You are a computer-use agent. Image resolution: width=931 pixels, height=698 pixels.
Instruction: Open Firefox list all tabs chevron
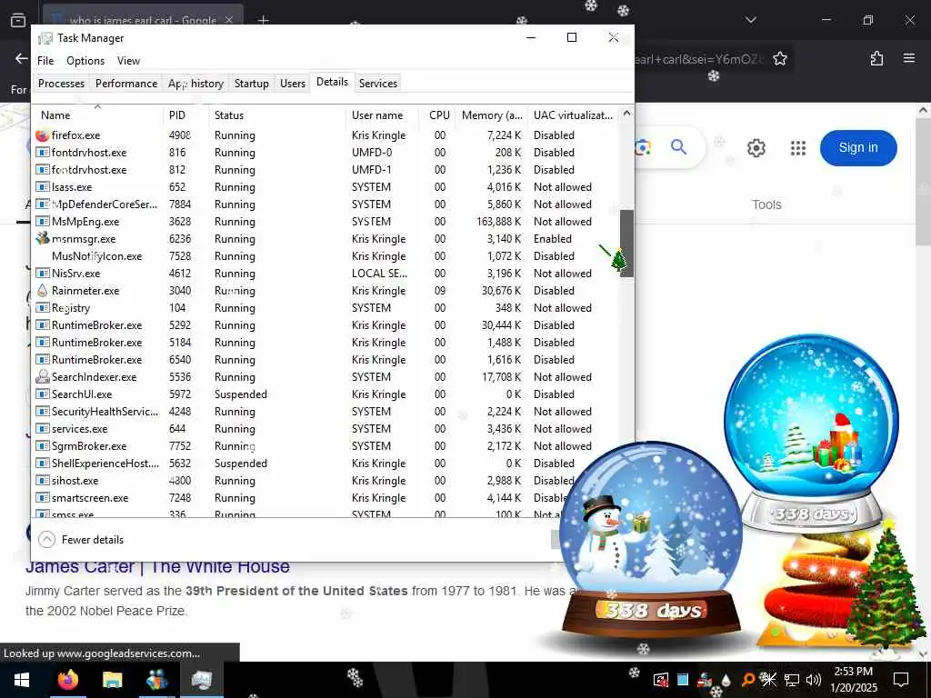750,20
